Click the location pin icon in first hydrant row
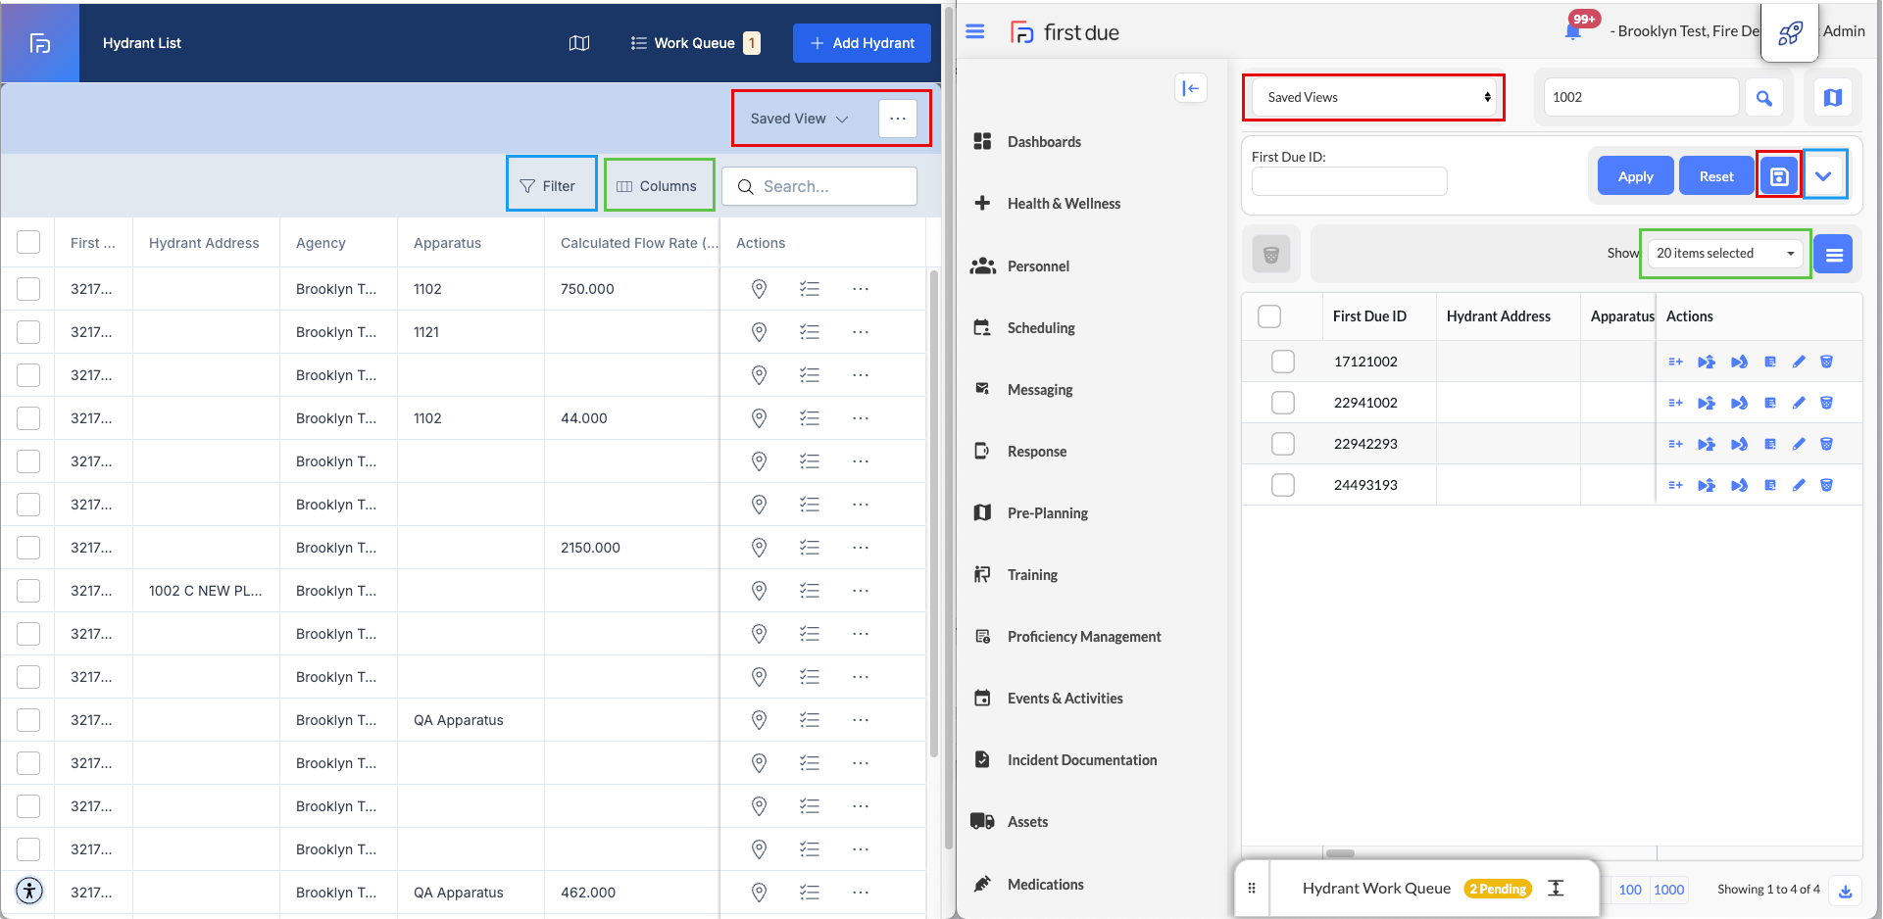Viewport: 1883px width, 919px height. [x=759, y=289]
